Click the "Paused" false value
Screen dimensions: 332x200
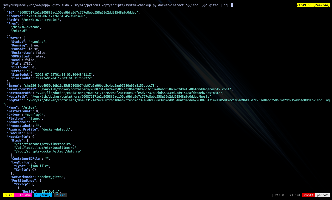[33, 49]
